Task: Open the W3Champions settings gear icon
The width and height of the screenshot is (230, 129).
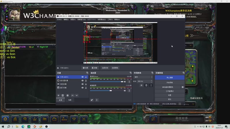Action: (5, 119)
